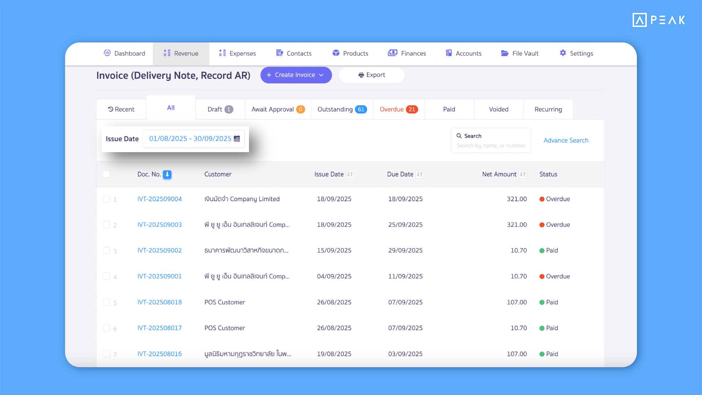
Task: Click the Export button
Action: 371,75
